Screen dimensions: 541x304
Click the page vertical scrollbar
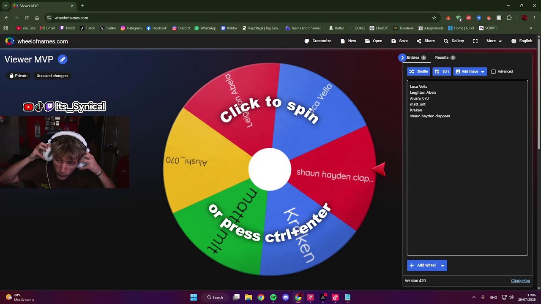(538, 93)
